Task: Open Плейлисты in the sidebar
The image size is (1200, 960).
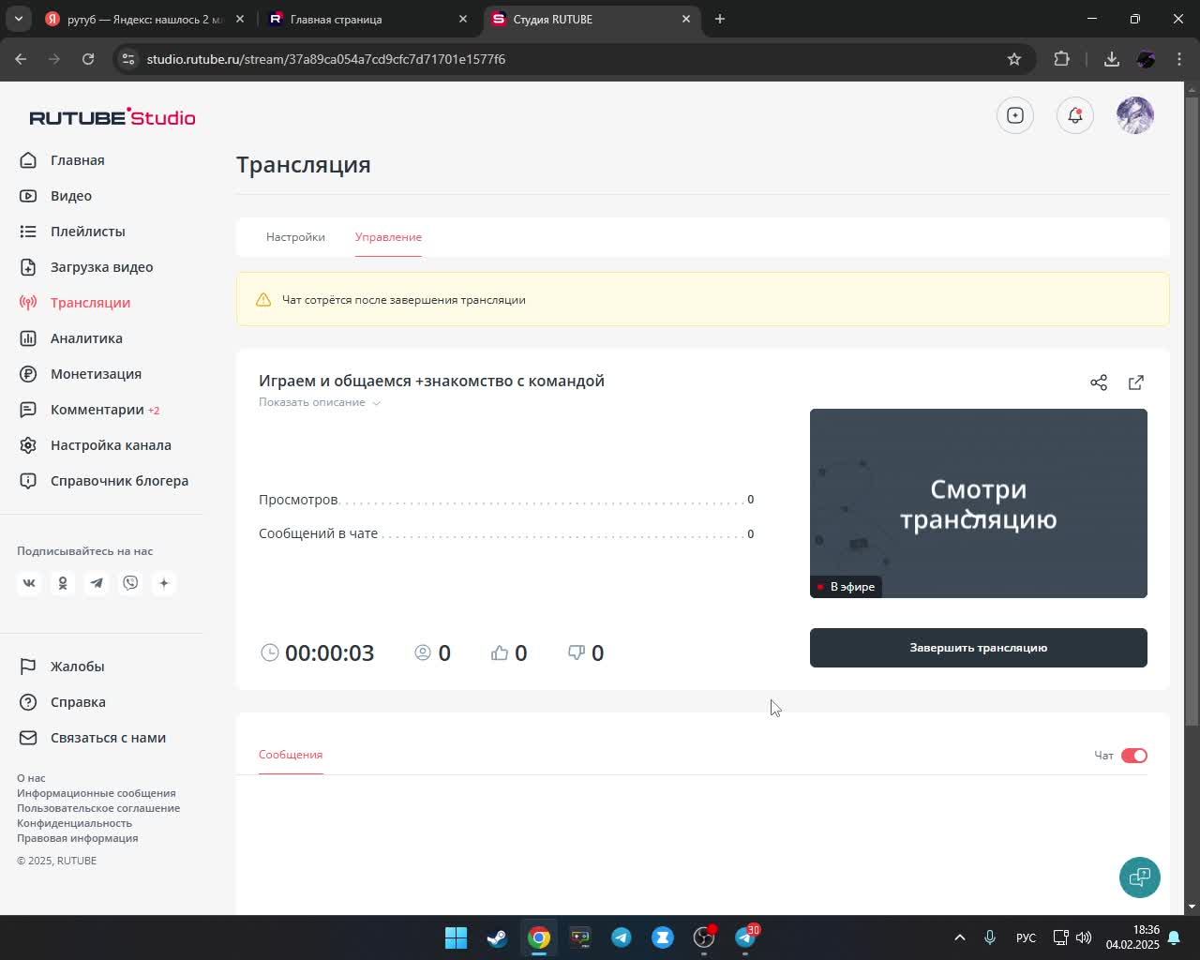Action: pyautogui.click(x=88, y=232)
